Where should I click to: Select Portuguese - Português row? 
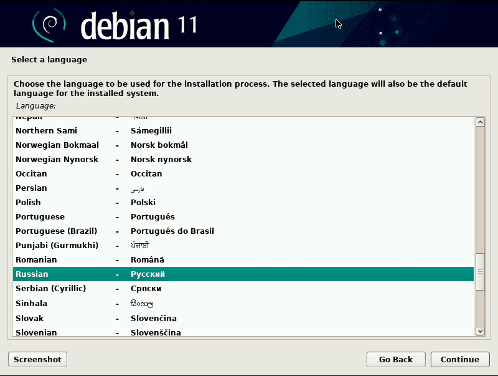(243, 216)
